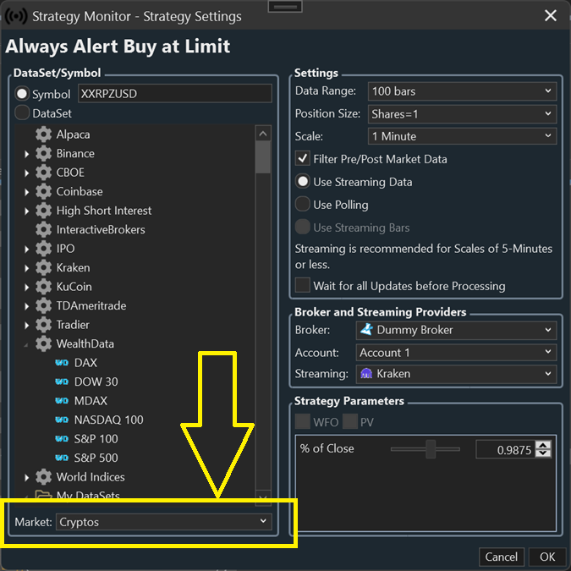Screen dimensions: 571x571
Task: Toggle the WFO checkbox
Action: coord(303,421)
